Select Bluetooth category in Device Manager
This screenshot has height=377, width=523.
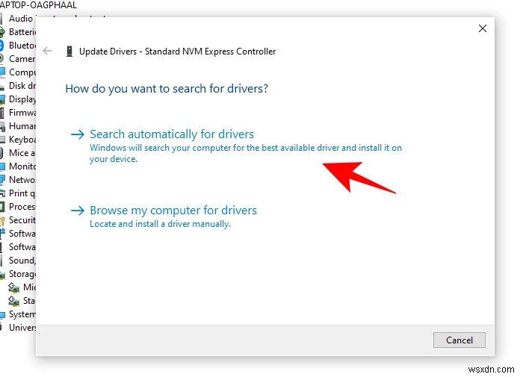pyautogui.click(x=22, y=46)
